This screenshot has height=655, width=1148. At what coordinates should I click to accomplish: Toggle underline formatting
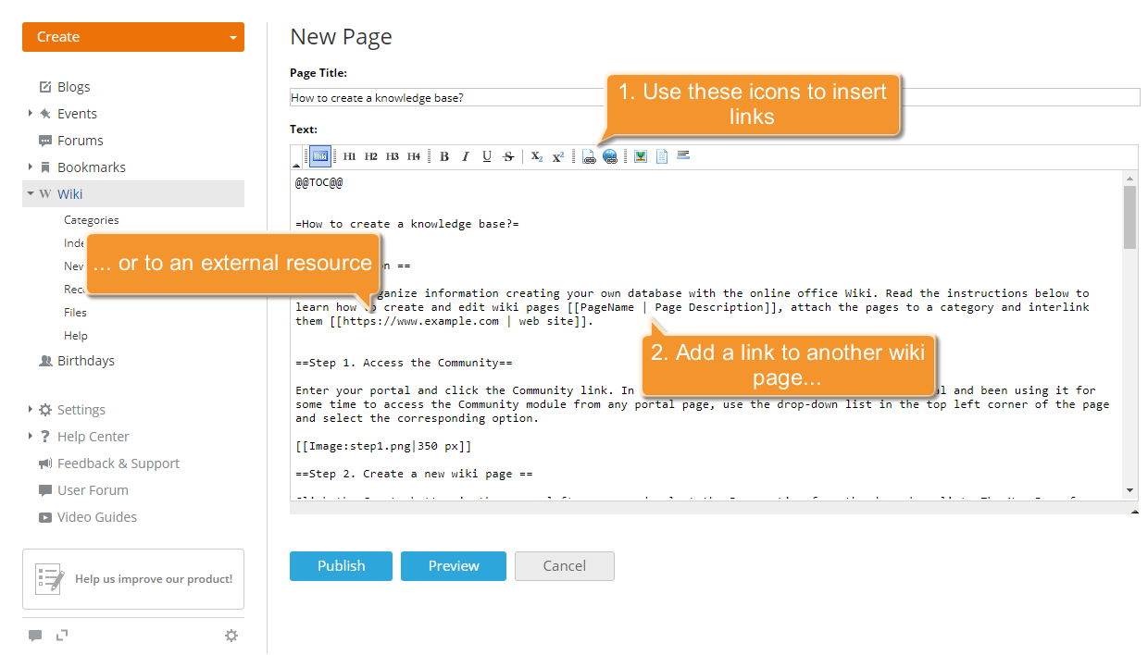coord(487,156)
